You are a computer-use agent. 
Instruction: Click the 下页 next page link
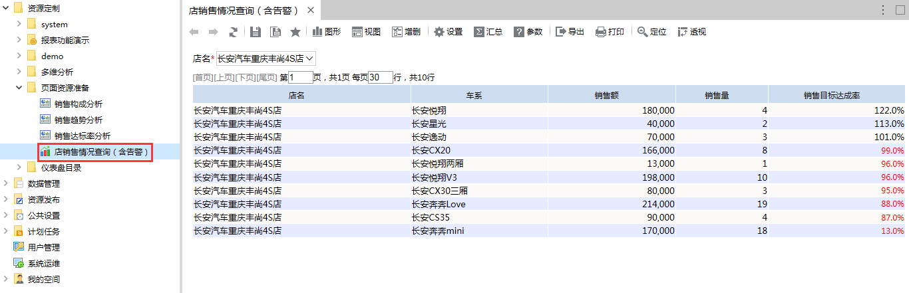(x=245, y=78)
